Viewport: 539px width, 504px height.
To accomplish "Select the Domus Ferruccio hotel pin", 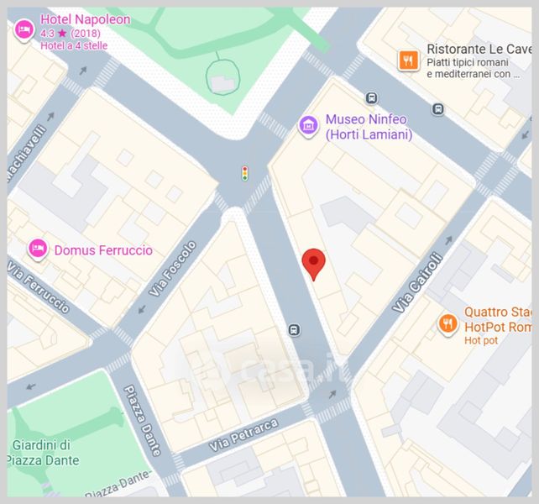I will click(38, 249).
